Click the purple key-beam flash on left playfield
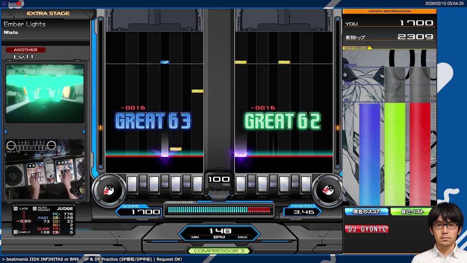The height and width of the screenshot is (263, 467). coord(165,154)
